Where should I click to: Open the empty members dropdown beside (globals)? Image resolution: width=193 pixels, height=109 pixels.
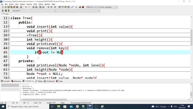pyautogui.click(x=78, y=11)
